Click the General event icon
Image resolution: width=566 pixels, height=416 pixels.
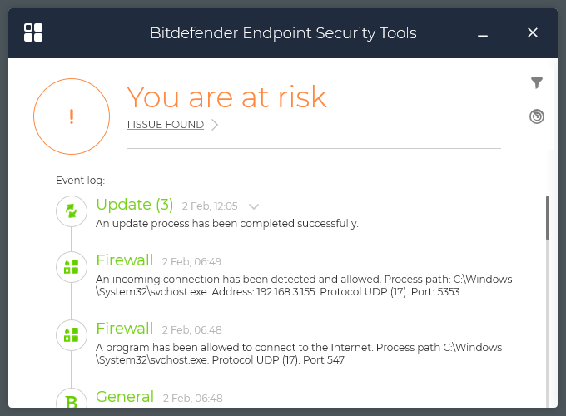[x=72, y=402]
